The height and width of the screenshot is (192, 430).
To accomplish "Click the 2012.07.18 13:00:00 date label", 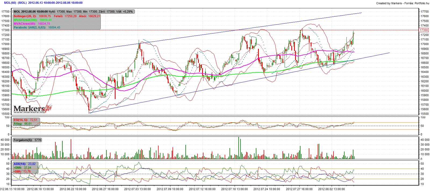I will coord(234,189).
